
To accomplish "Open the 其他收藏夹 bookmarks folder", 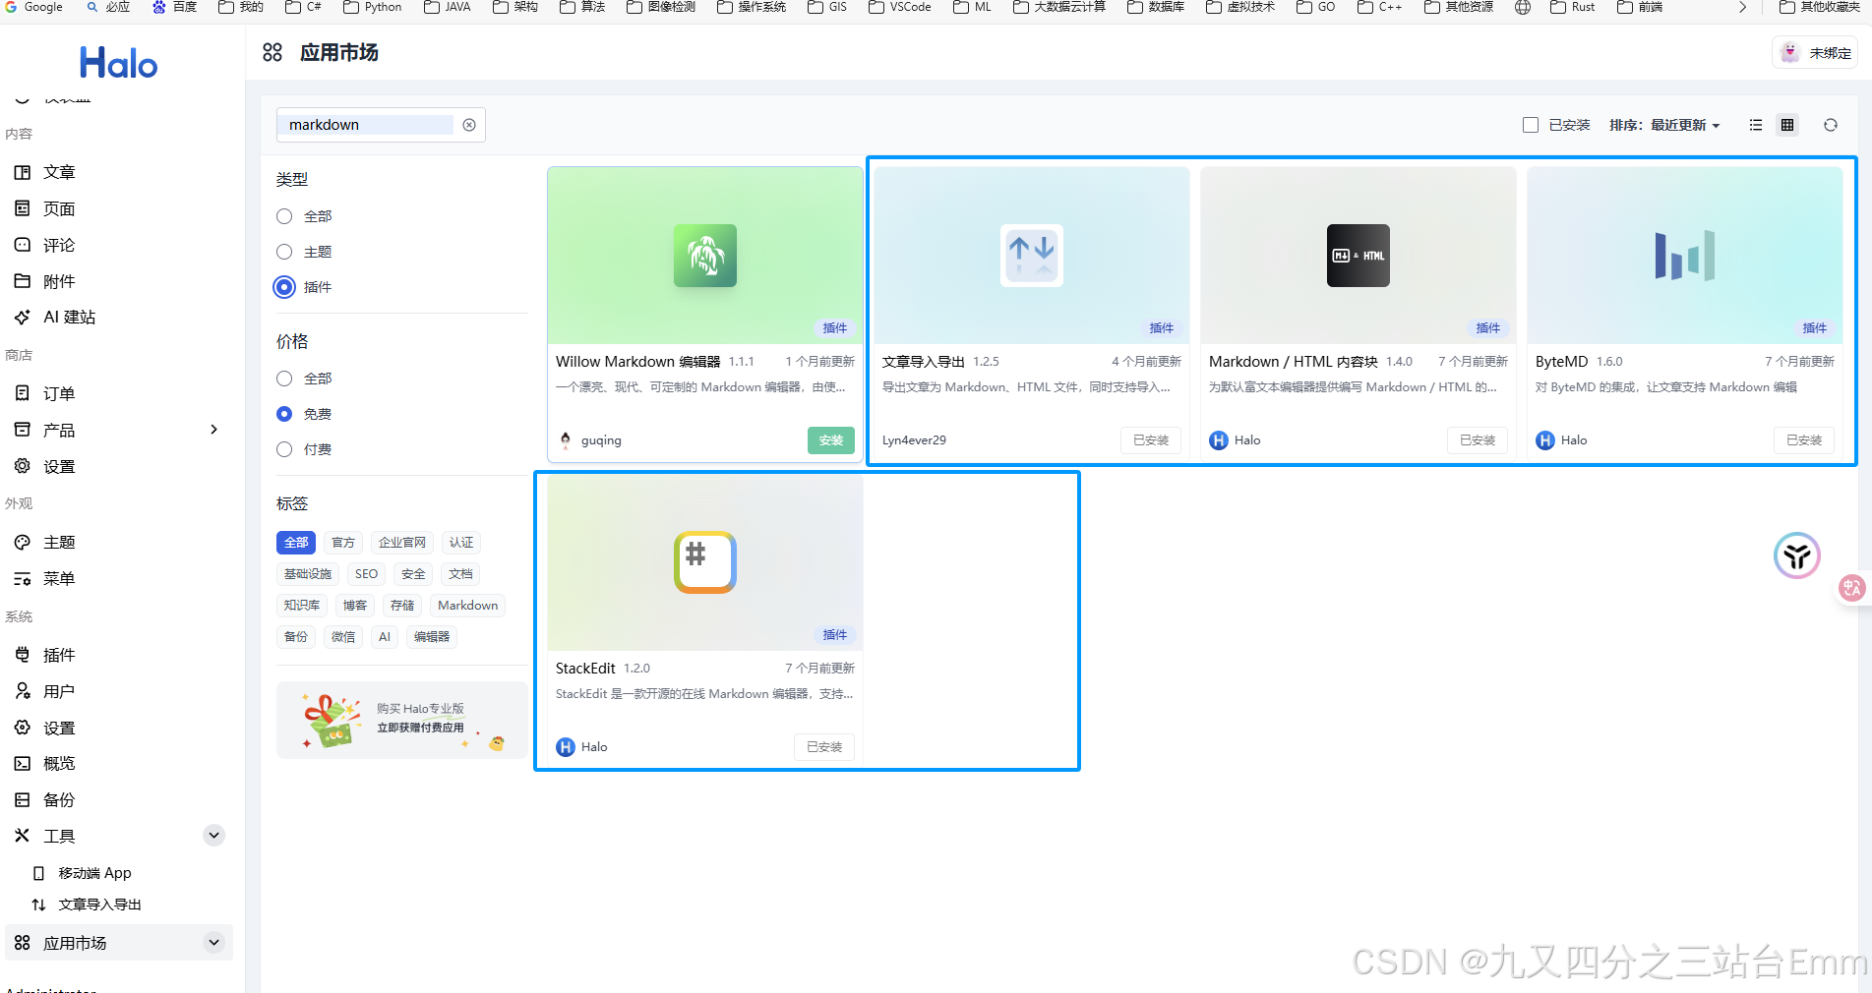I will pos(1821,7).
